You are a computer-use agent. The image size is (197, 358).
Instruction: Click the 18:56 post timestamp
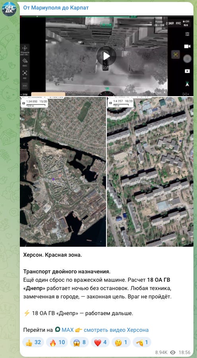click(185, 352)
